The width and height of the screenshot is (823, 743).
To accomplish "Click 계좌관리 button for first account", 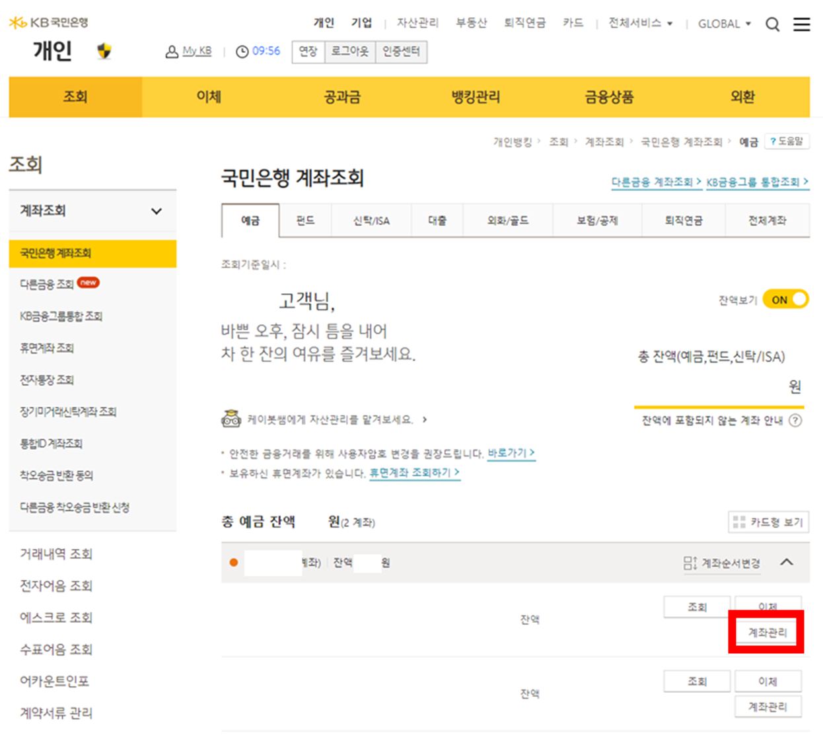I will [x=768, y=633].
